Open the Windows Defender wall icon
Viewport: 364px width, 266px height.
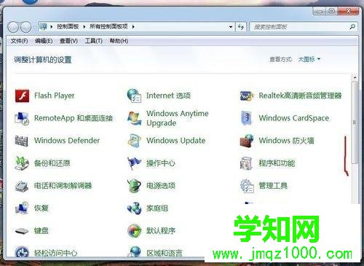(22, 141)
